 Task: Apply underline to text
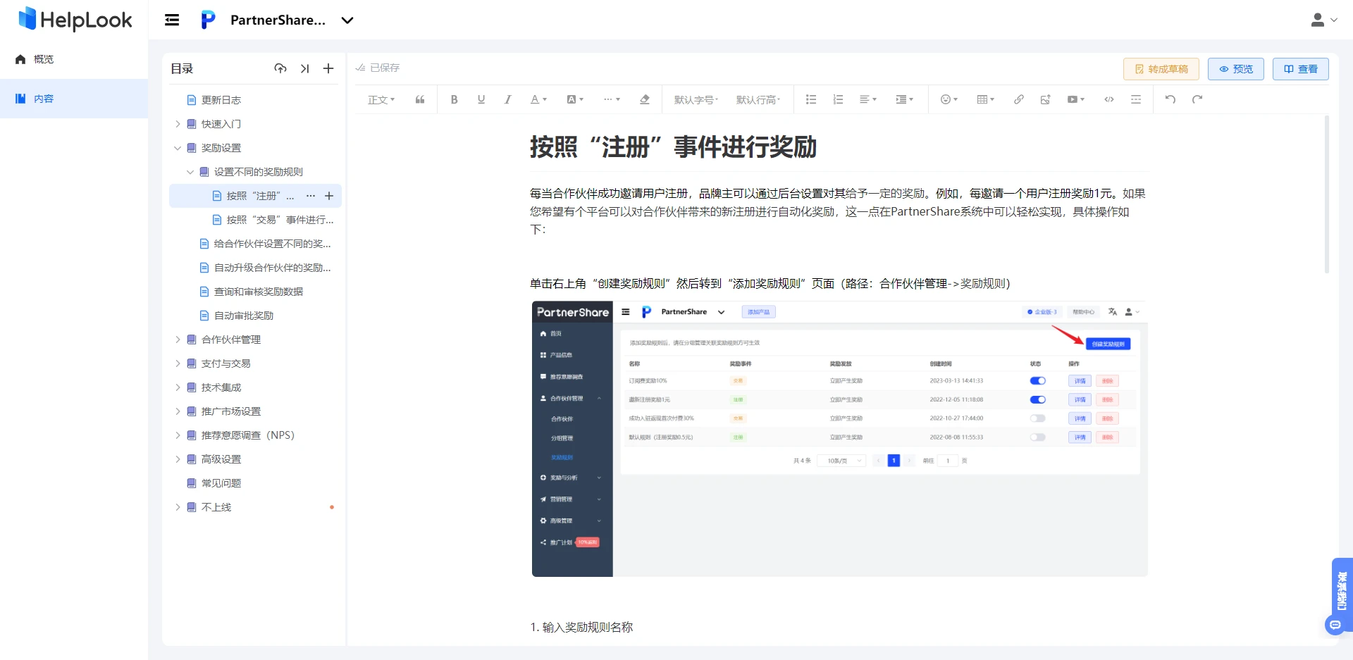pos(481,99)
